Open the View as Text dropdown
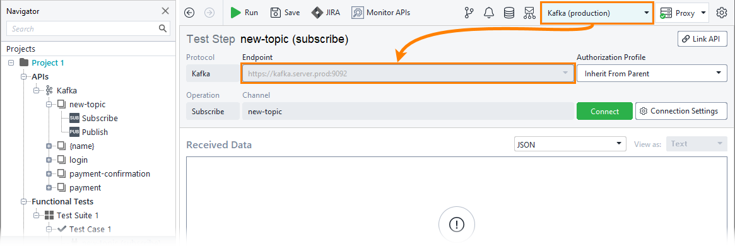The width and height of the screenshot is (735, 246). (697, 144)
